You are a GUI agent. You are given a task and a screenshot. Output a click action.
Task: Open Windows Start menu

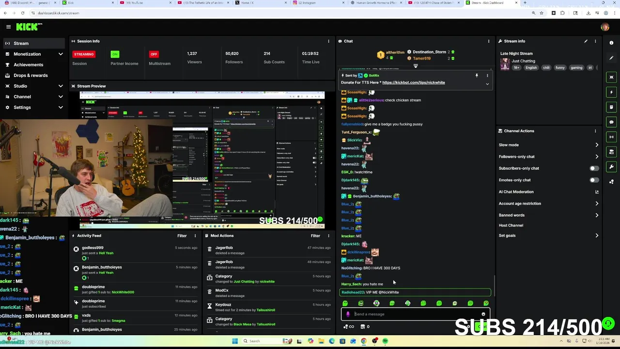[235, 341]
